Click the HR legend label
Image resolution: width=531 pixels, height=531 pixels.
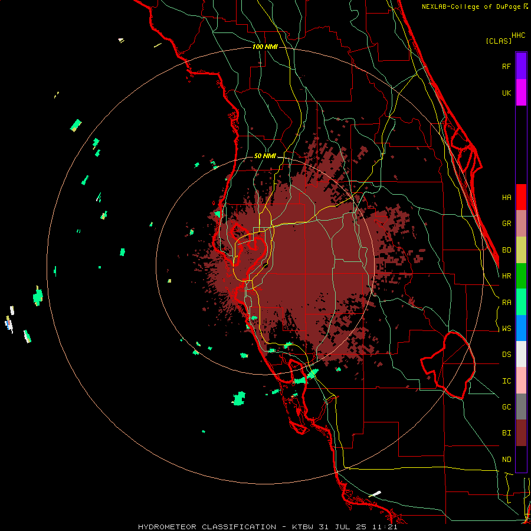(506, 276)
